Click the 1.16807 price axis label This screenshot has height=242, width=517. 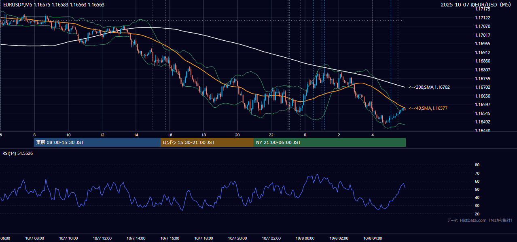[483, 70]
